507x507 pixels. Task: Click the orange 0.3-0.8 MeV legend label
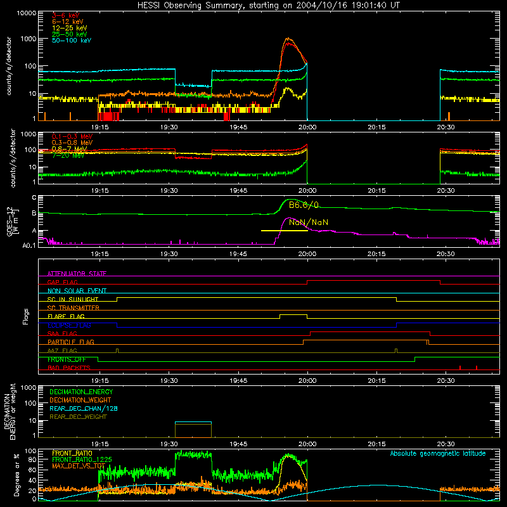tap(72, 143)
